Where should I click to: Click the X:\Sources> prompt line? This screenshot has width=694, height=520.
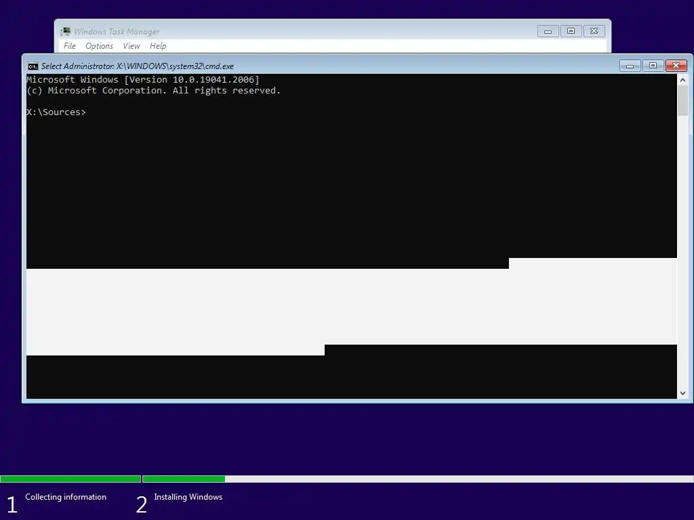coord(56,112)
